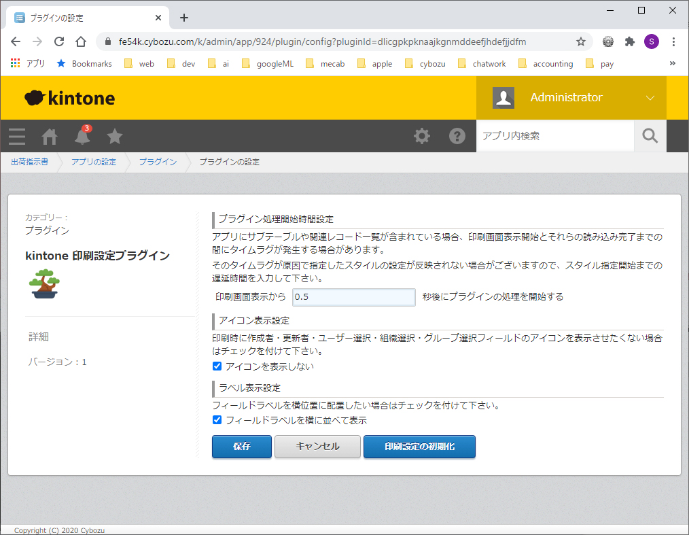689x535 pixels.
Task: Open the cybozu bookmarks folder
Action: point(425,64)
